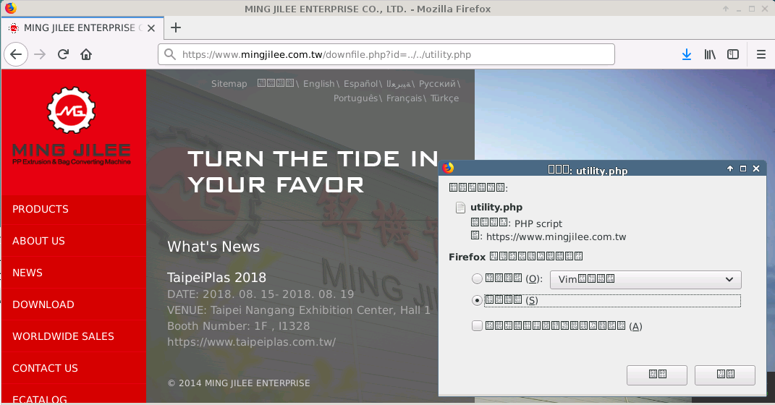This screenshot has width=775, height=405.
Task: Switch site language to Русский
Action: coord(437,83)
